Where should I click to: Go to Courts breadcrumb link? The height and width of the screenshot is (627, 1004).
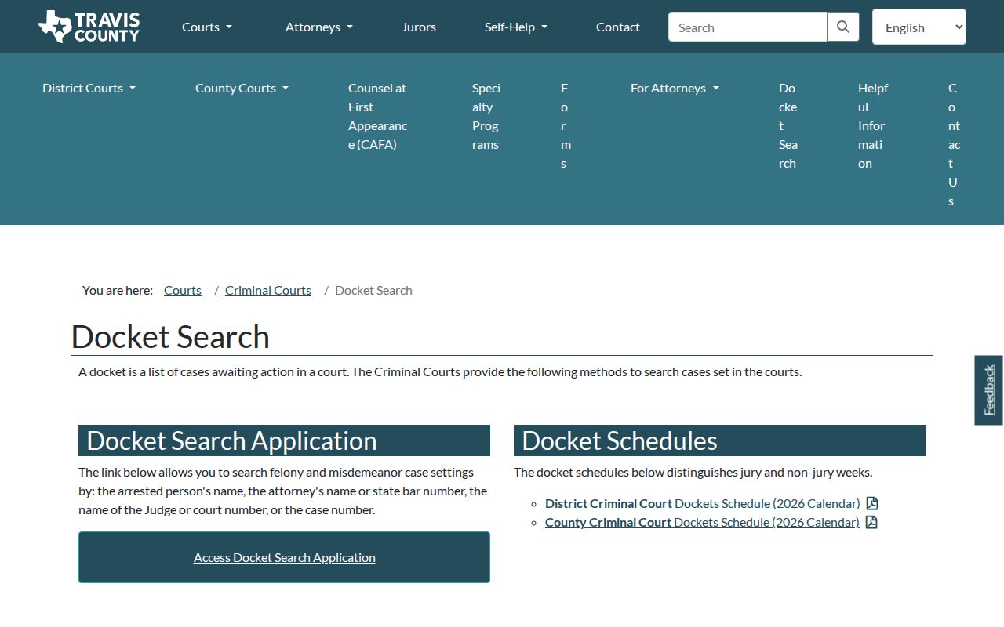pyautogui.click(x=183, y=290)
